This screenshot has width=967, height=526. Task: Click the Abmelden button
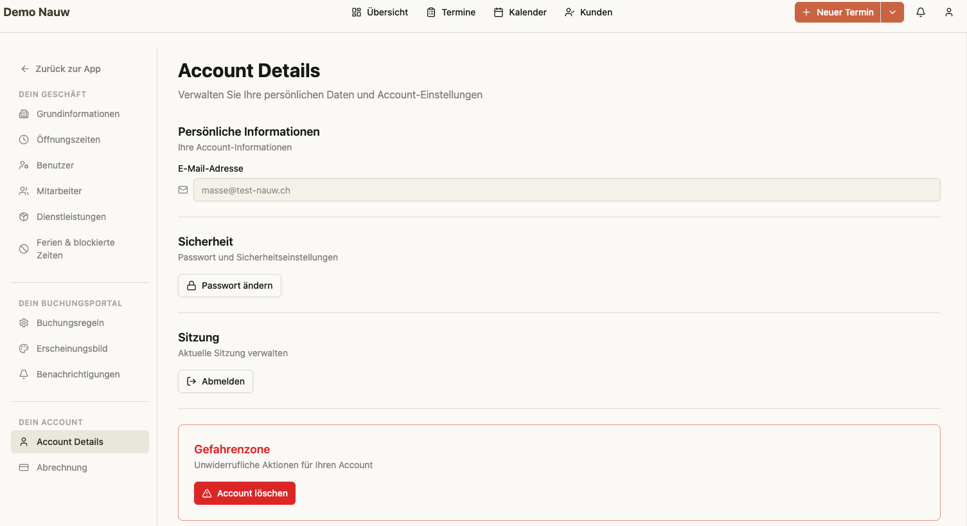[215, 381]
